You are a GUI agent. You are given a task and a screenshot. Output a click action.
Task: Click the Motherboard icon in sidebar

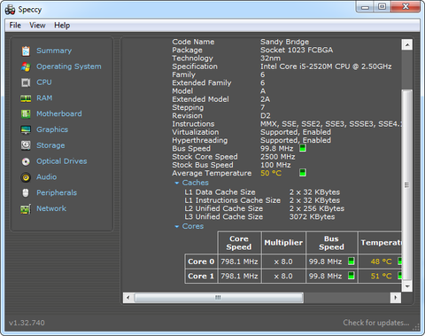(26, 114)
